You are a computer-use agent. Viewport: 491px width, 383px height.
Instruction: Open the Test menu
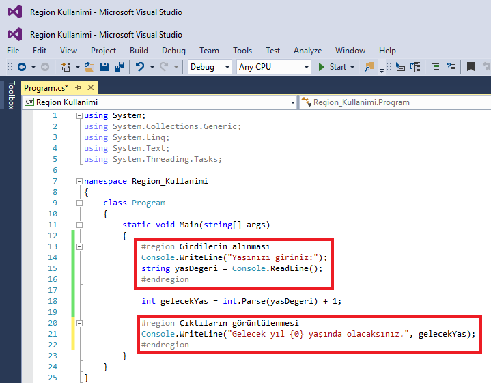(272, 51)
